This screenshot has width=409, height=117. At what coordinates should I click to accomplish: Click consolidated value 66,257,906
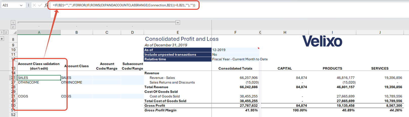[249, 78]
